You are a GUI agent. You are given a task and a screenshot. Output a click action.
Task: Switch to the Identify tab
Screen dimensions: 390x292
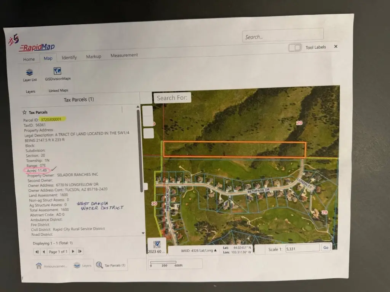[x=69, y=57]
